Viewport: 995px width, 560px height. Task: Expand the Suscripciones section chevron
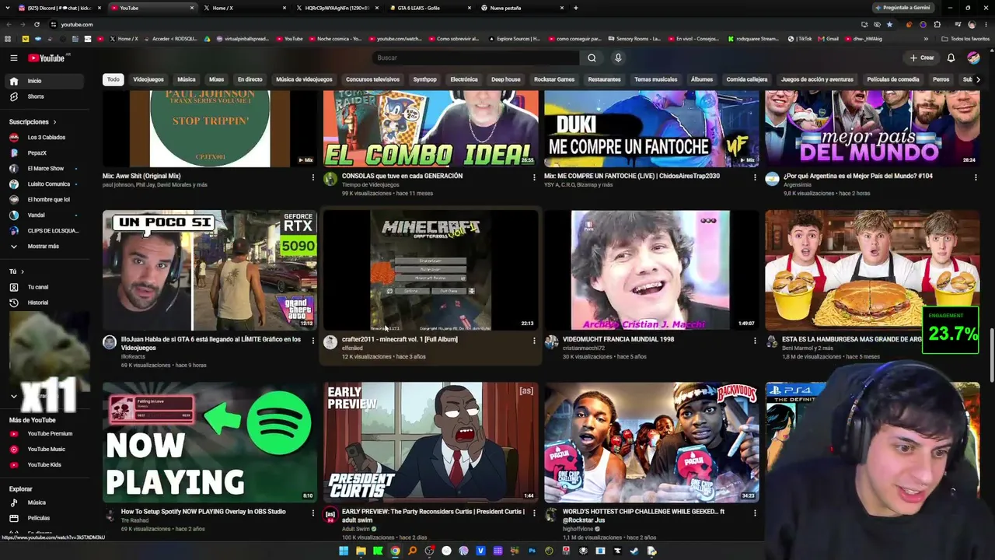click(54, 122)
